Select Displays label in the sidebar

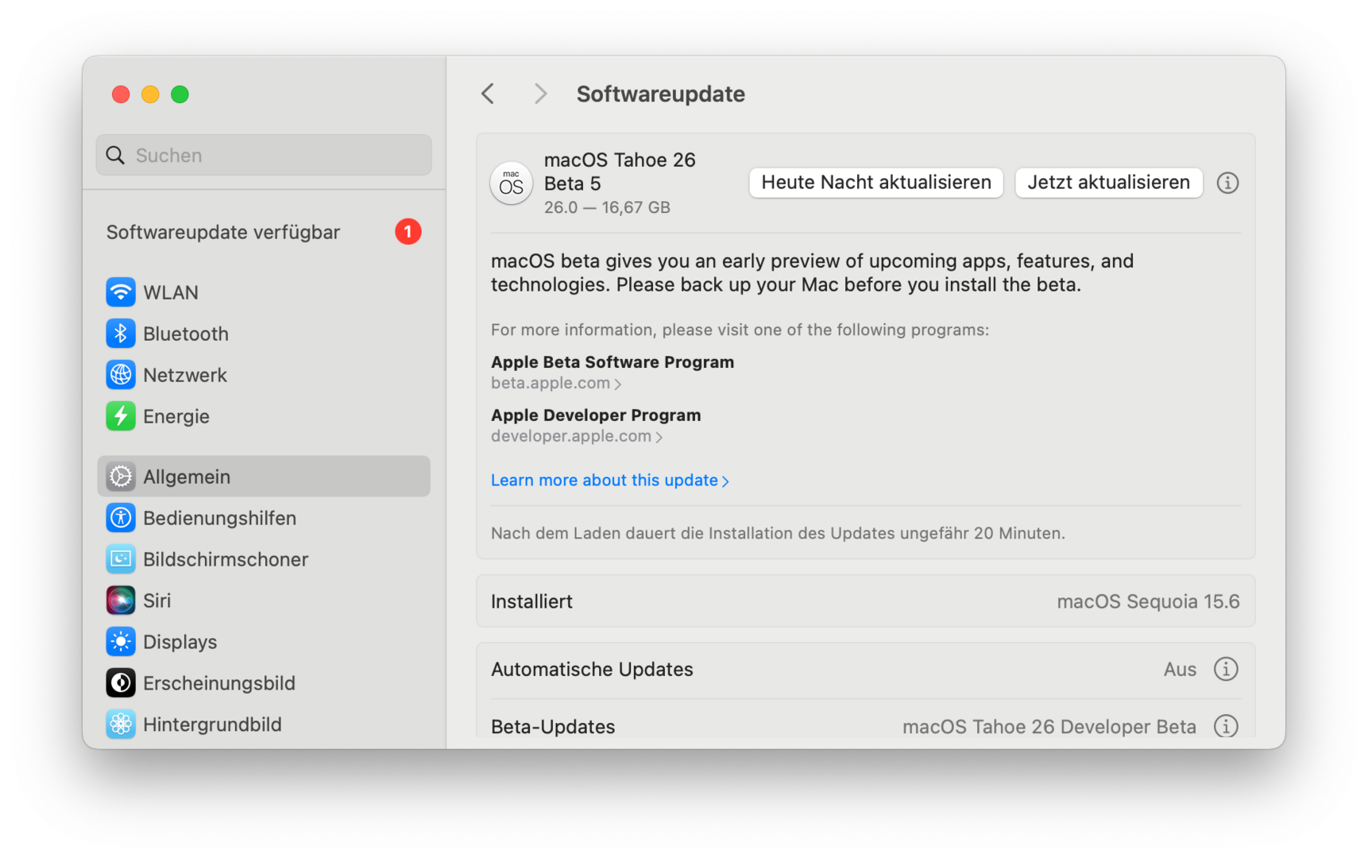tap(180, 642)
